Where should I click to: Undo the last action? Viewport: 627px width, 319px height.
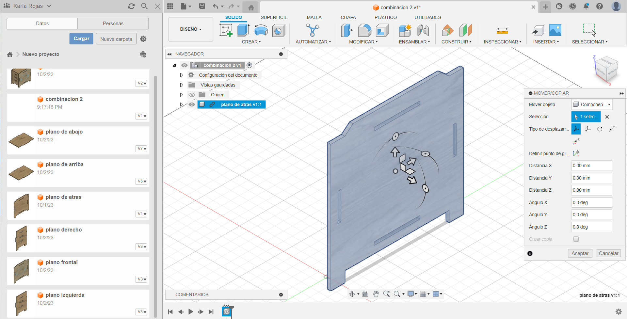coord(216,6)
